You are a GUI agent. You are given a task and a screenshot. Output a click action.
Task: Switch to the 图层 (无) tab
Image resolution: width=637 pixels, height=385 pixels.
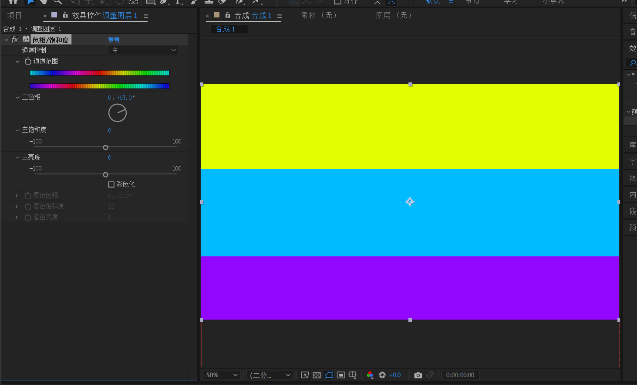tap(394, 16)
